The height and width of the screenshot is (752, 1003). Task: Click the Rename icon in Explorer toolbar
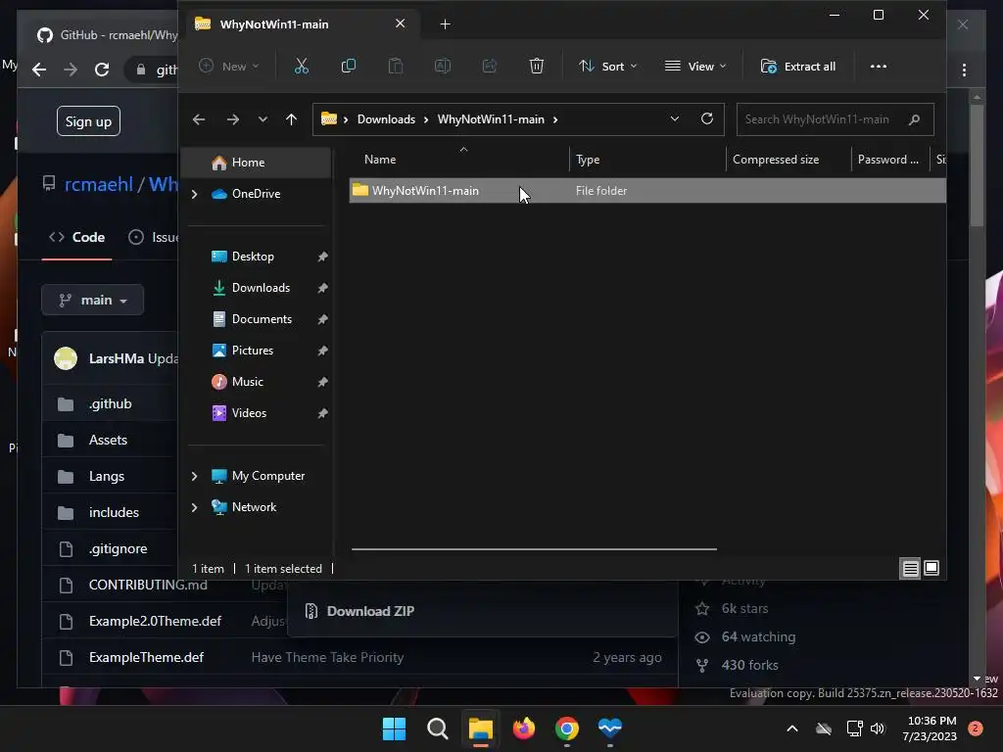point(443,66)
